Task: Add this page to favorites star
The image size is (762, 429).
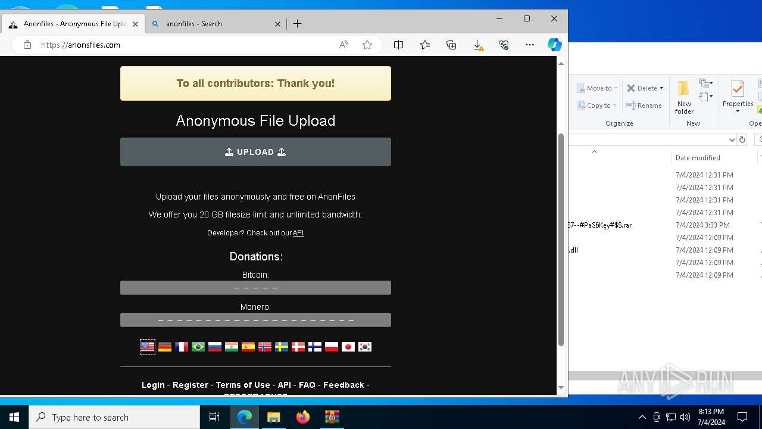Action: point(367,45)
